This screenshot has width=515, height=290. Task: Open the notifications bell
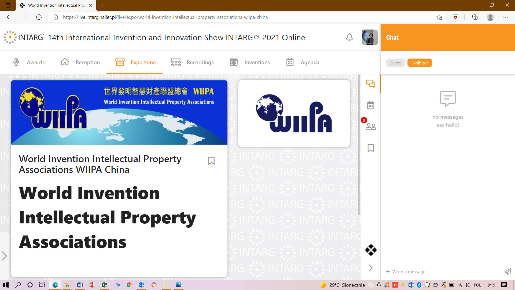coord(349,37)
